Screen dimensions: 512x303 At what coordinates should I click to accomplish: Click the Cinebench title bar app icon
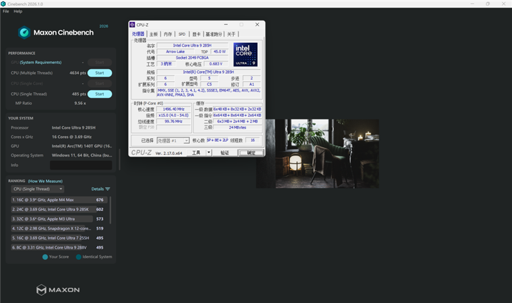3,4
